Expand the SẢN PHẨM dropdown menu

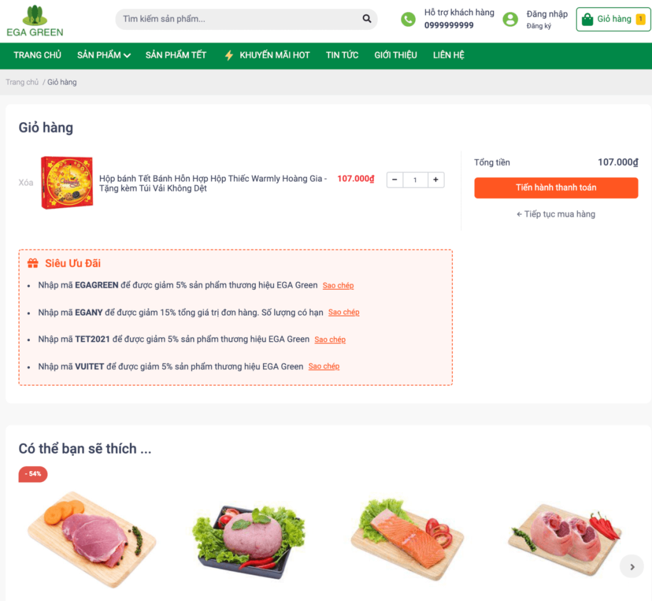pos(104,55)
